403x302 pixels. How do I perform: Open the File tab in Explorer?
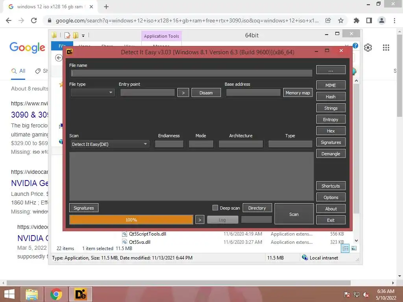(x=63, y=46)
